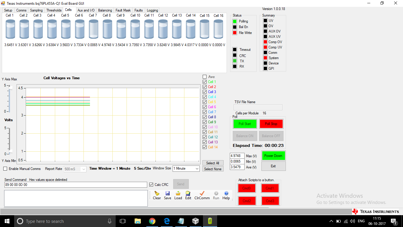Screen dimensions: 403x227
Task: Click the Select All button
Action: click(x=213, y=163)
